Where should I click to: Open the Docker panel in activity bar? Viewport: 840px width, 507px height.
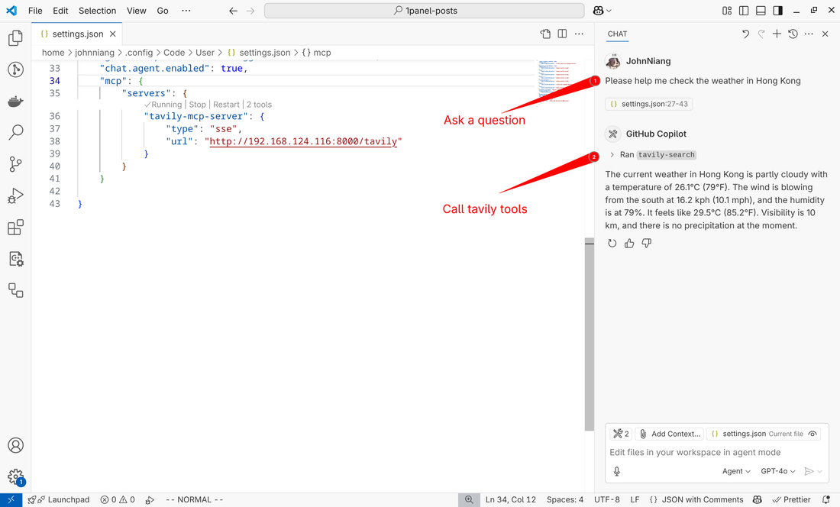tap(15, 102)
